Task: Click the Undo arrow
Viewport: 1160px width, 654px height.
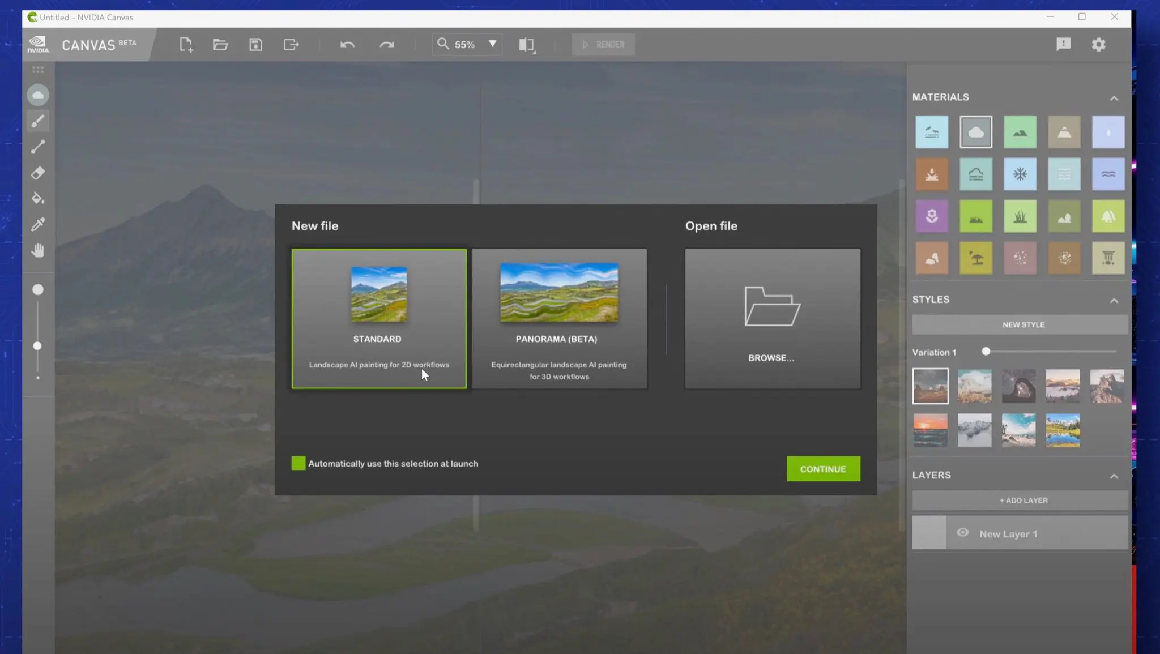Action: (x=347, y=44)
